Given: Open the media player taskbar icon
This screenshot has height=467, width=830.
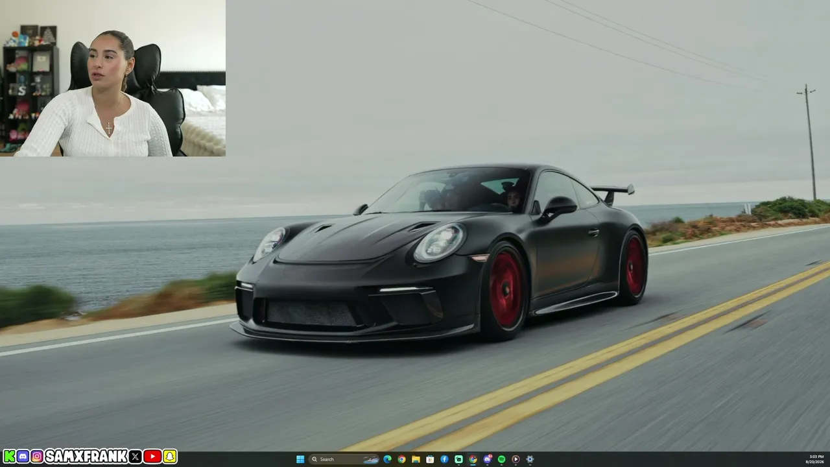Looking at the screenshot, I should 516,459.
